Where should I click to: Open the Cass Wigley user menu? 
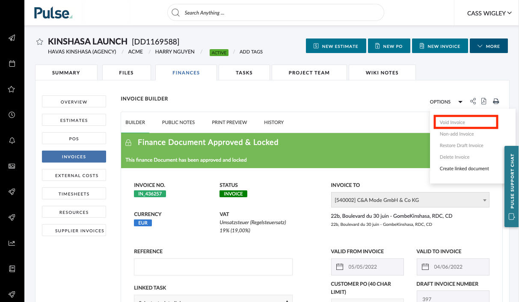click(489, 13)
